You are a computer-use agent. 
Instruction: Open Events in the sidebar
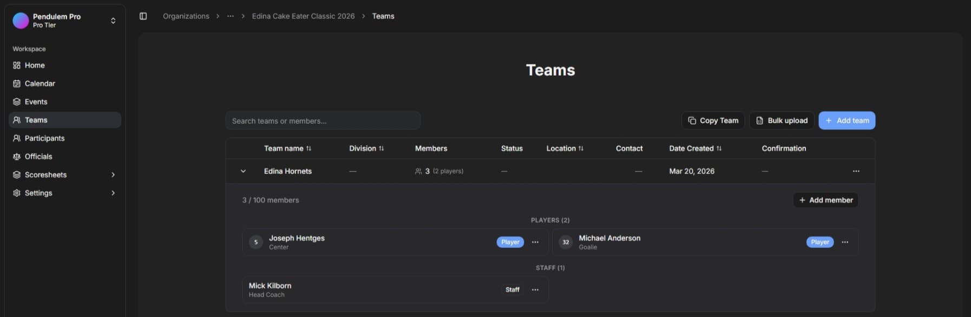pyautogui.click(x=65, y=102)
